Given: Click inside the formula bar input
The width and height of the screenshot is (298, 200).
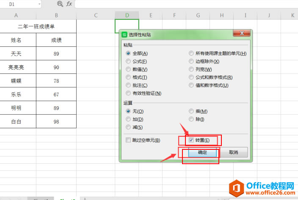Looking at the screenshot, I should tap(186, 4).
